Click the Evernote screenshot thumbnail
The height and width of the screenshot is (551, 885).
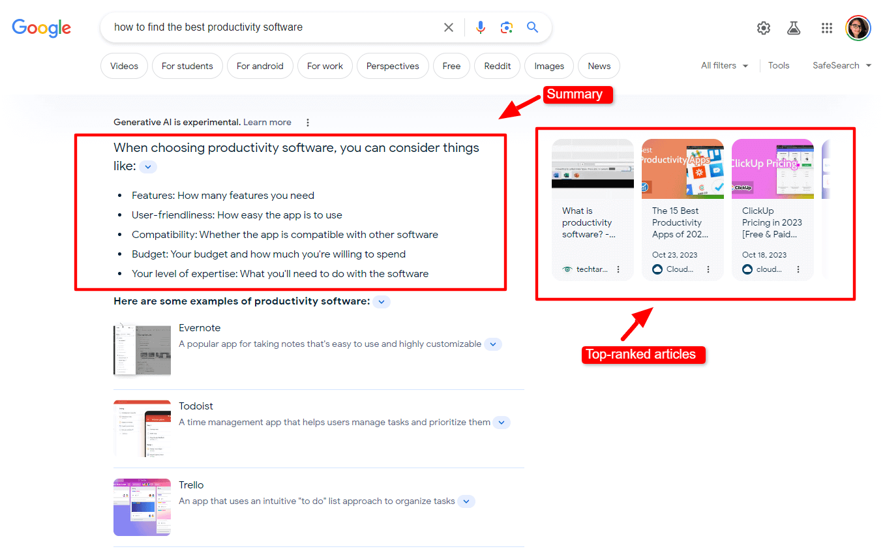(142, 350)
